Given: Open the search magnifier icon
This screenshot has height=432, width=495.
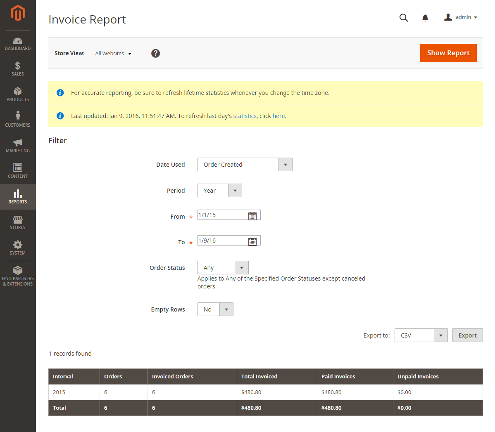Looking at the screenshot, I should (403, 18).
